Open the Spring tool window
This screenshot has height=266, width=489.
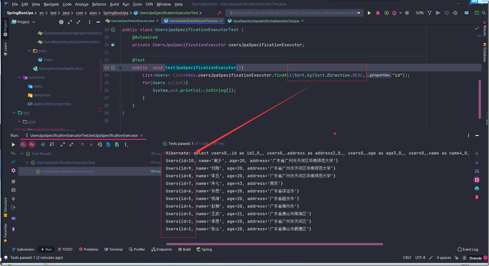pos(204,249)
